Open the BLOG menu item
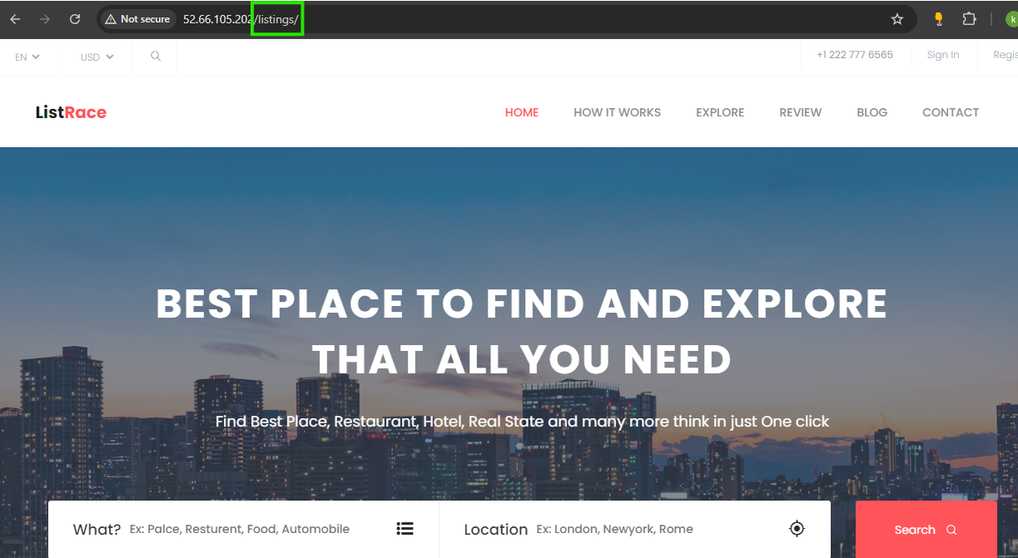This screenshot has height=558, width=1018. coord(872,112)
